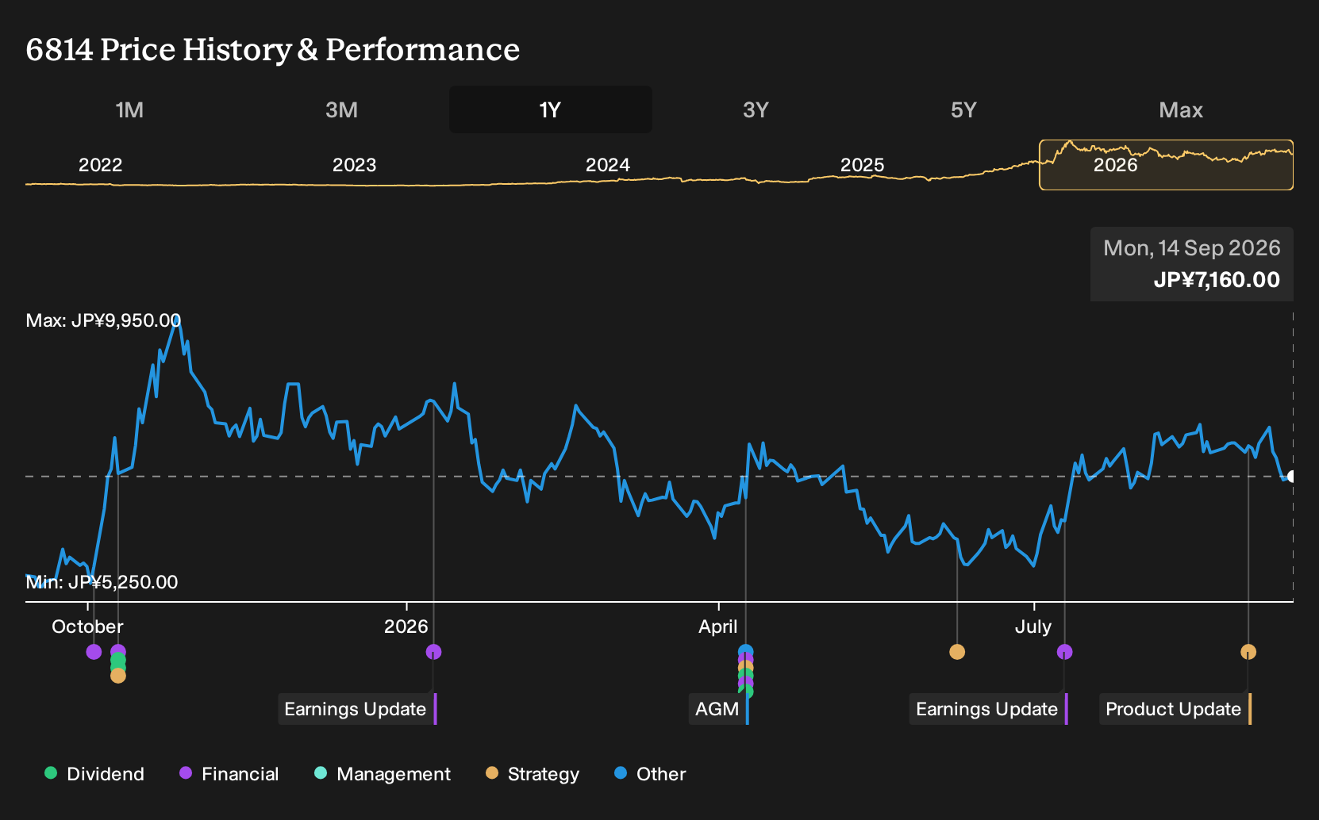Show the Max range tab
The image size is (1319, 820).
1181,109
